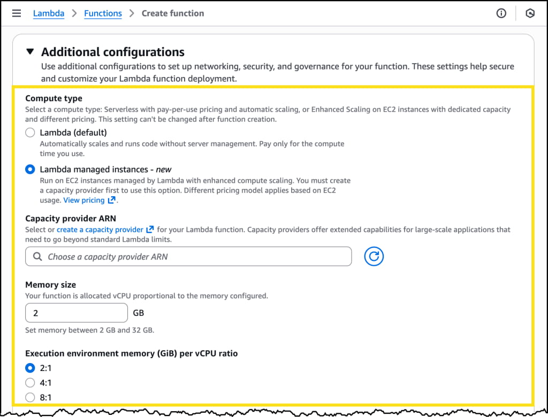Viewport: 548px width, 417px height.
Task: Choose the 2:1 memory per vCPU ratio
Action: 31,368
